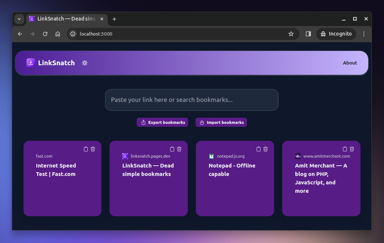Open a new browser tab
The width and height of the screenshot is (384, 243).
pos(114,19)
